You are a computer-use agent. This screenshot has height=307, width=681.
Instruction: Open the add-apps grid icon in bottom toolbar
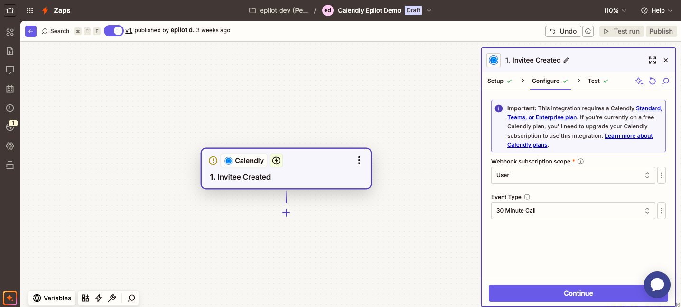coord(85,298)
